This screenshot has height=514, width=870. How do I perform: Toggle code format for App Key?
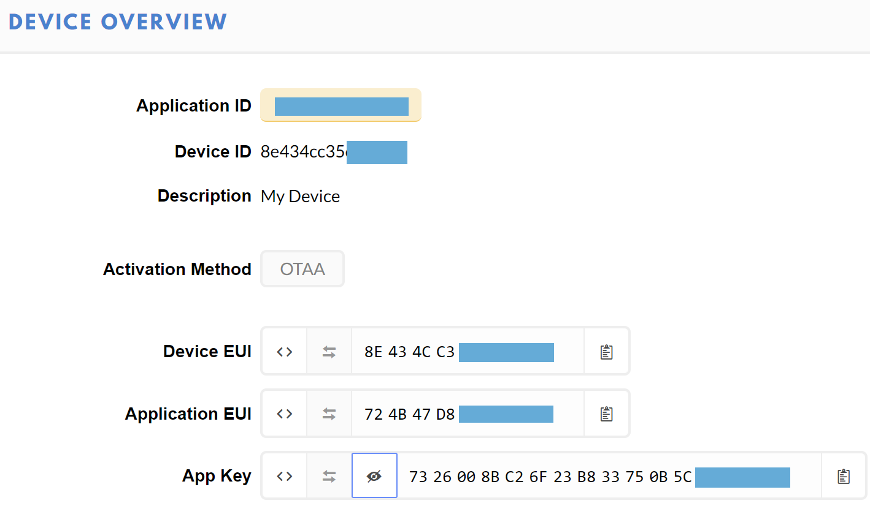tap(284, 476)
